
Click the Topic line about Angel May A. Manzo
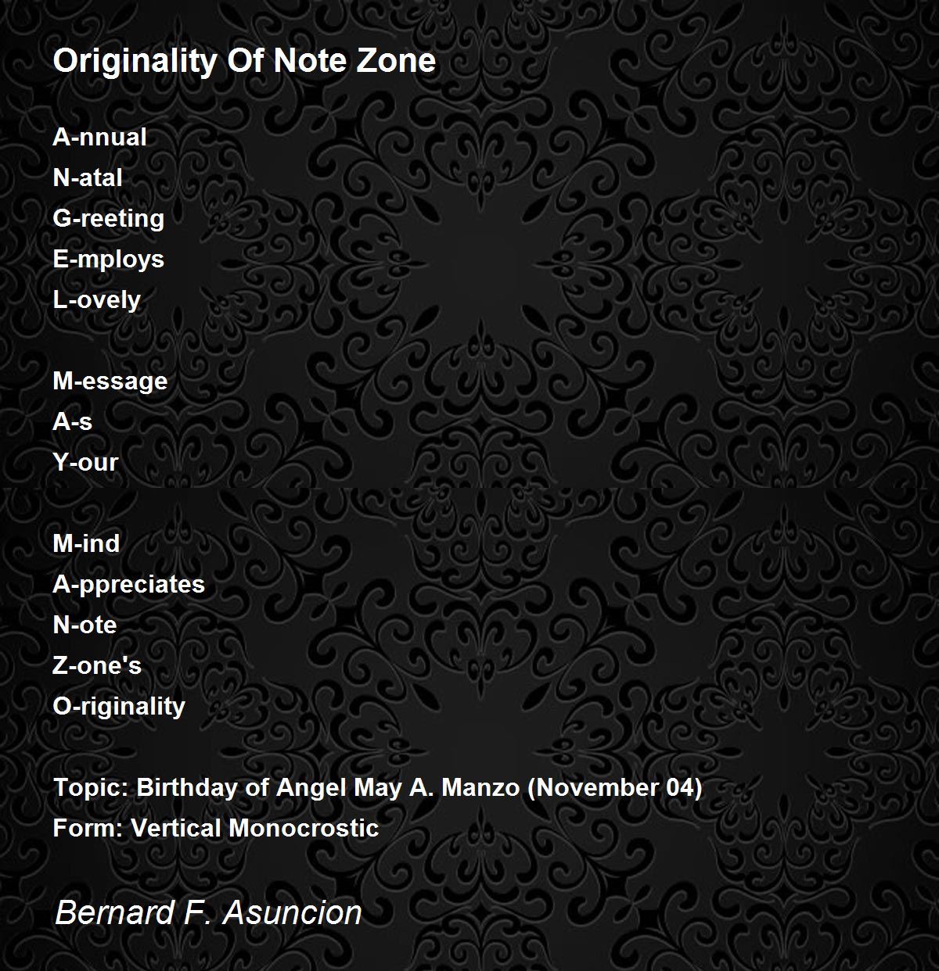[377, 787]
